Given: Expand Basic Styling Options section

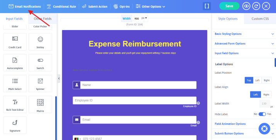Looking at the screenshot, I should [x=244, y=34].
